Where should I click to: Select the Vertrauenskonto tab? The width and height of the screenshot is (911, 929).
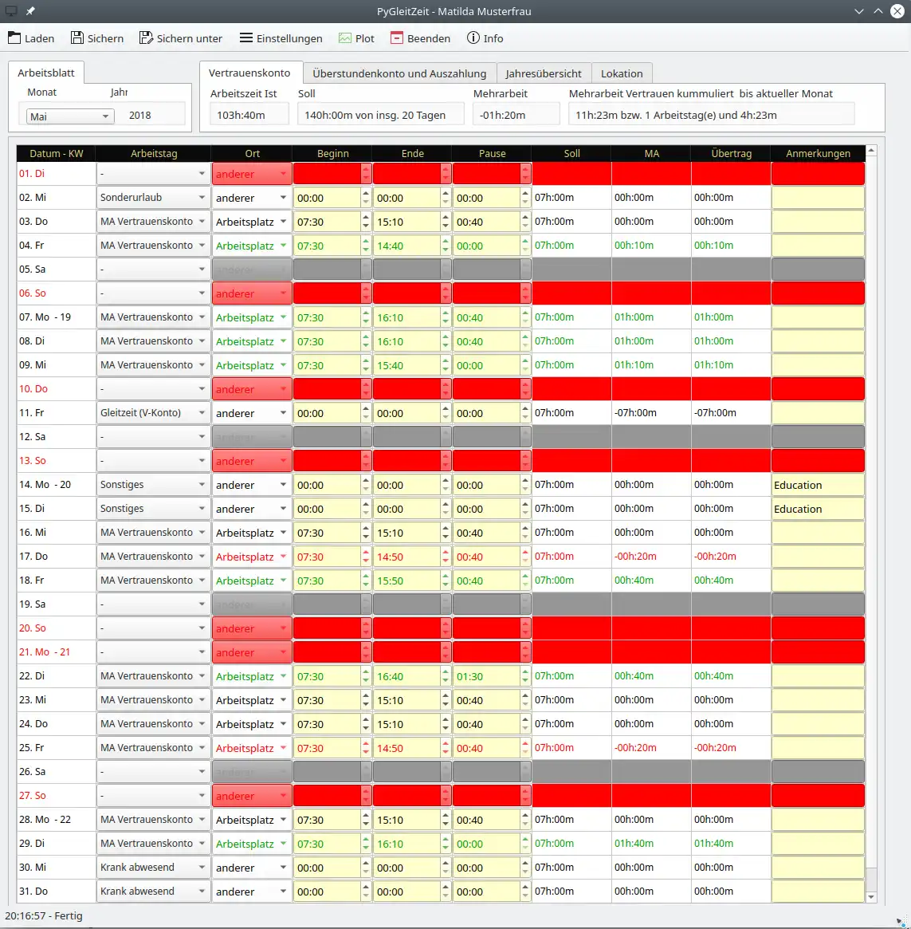249,73
